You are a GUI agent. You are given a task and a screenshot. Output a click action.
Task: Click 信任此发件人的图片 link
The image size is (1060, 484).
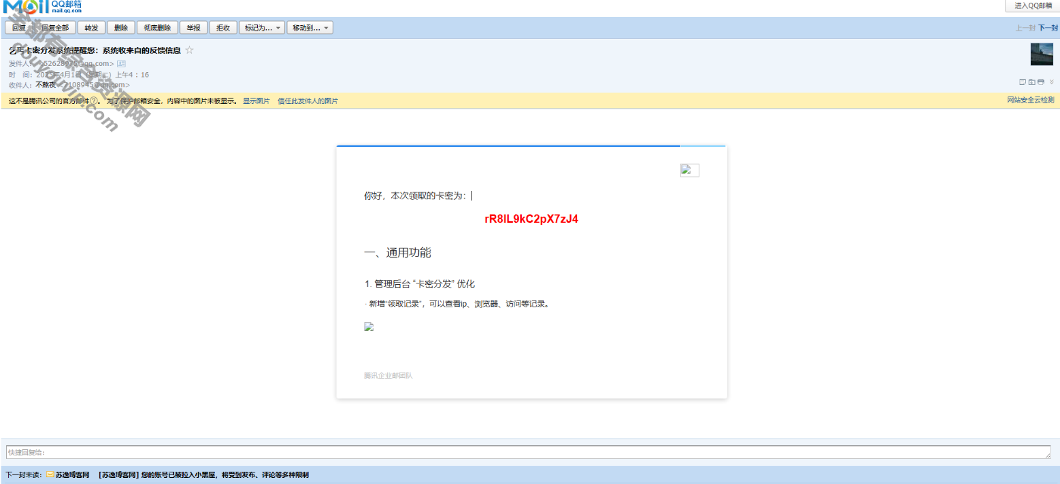tap(308, 101)
